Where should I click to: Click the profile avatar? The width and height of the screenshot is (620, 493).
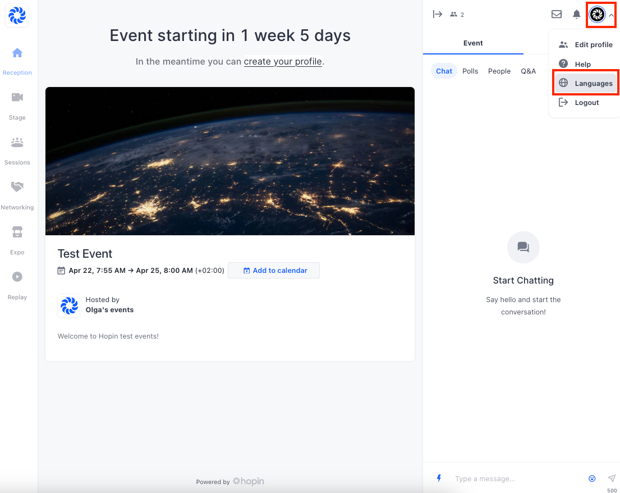pyautogui.click(x=597, y=15)
